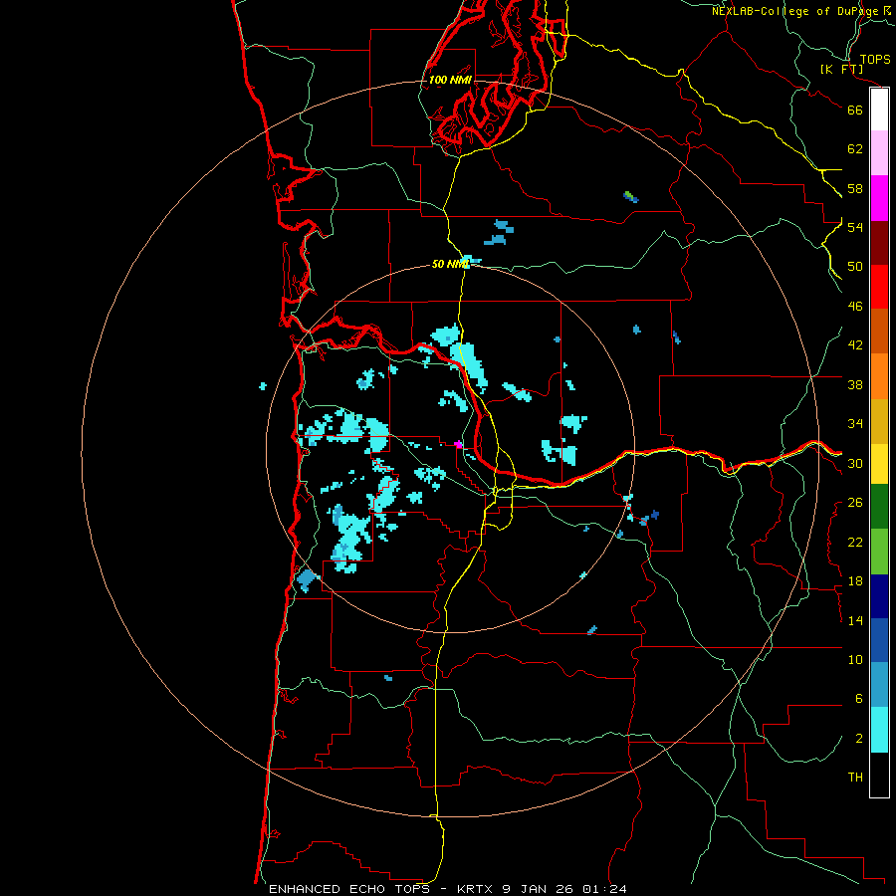Click the 42 legend value
The height and width of the screenshot is (896, 896).
click(855, 345)
